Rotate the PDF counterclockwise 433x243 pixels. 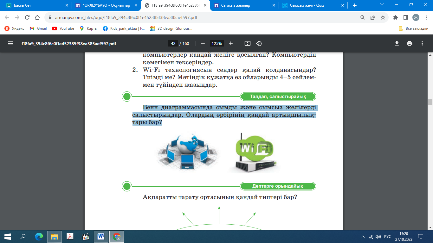(259, 43)
